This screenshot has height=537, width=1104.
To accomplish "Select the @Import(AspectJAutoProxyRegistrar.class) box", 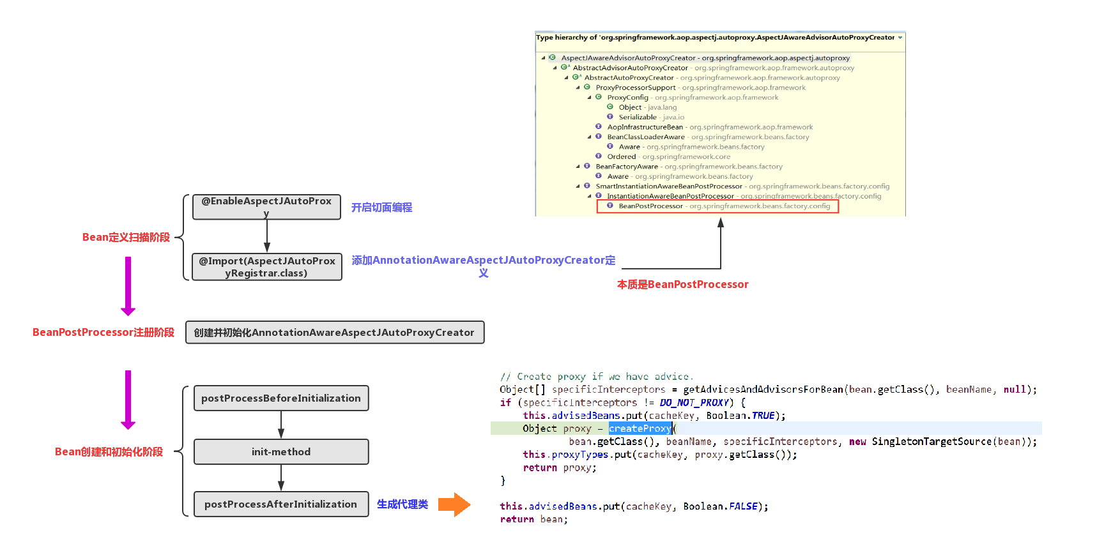I will [x=266, y=267].
